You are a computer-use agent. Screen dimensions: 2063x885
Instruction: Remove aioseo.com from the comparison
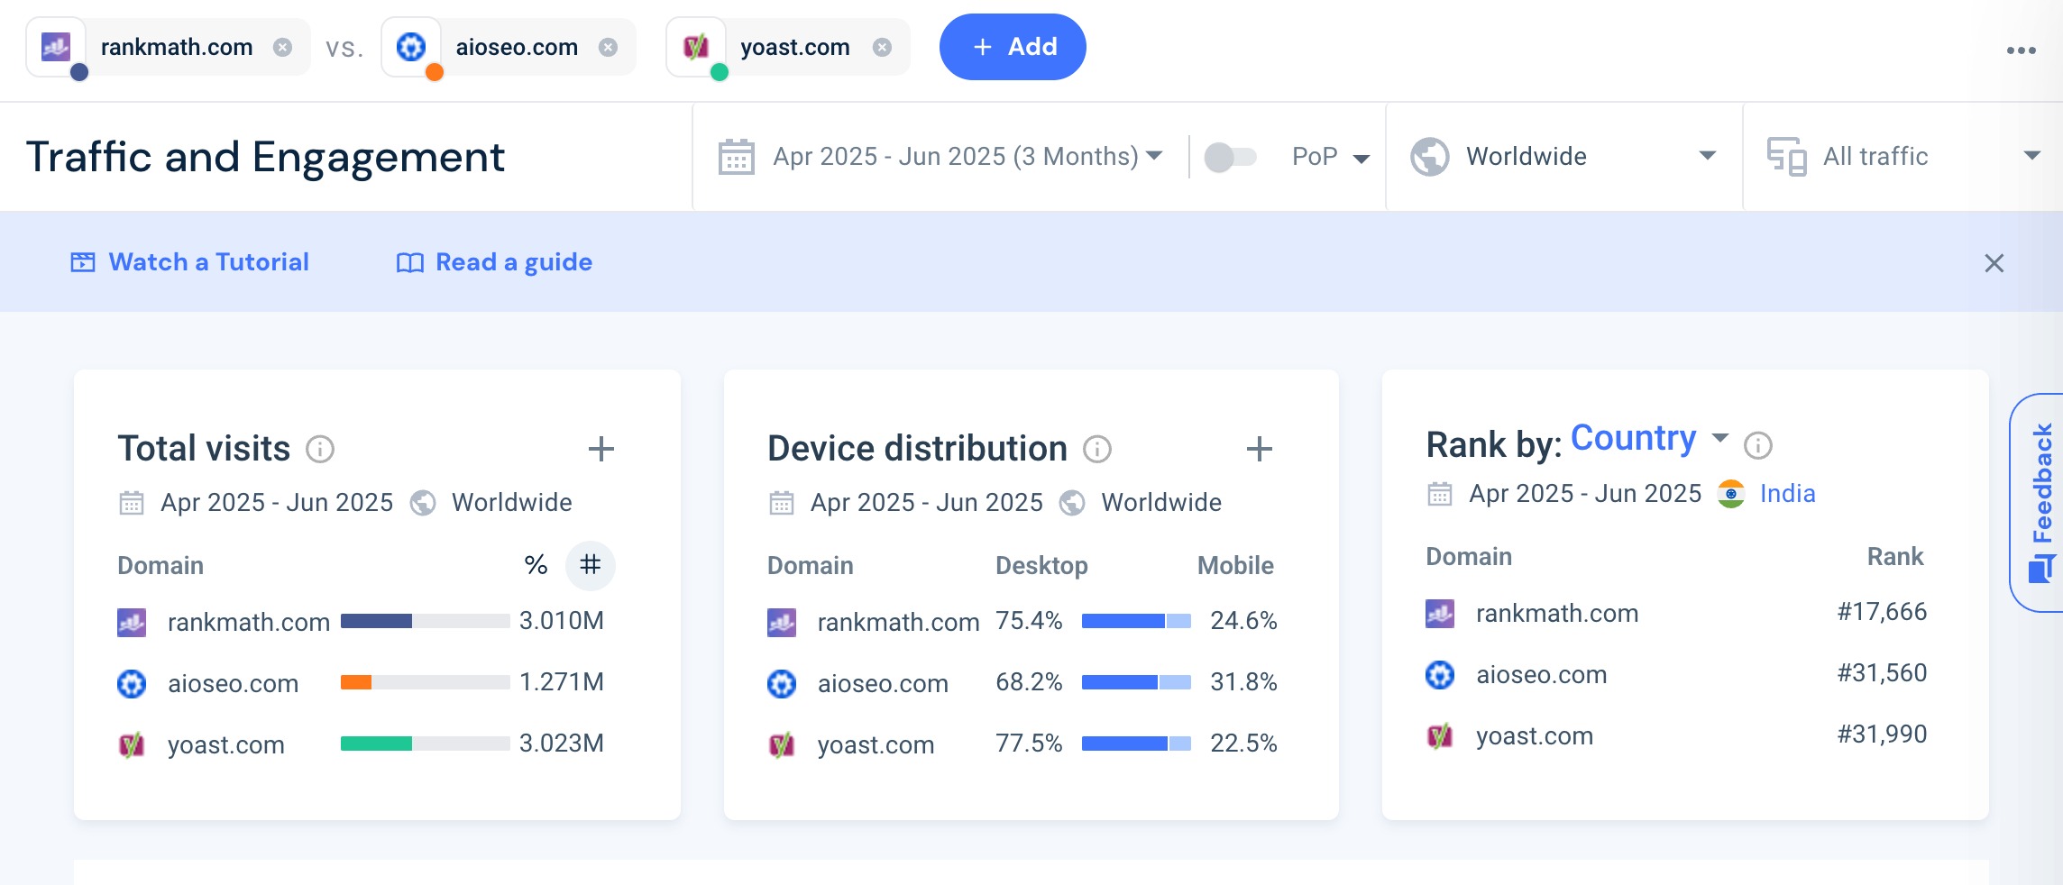[609, 47]
